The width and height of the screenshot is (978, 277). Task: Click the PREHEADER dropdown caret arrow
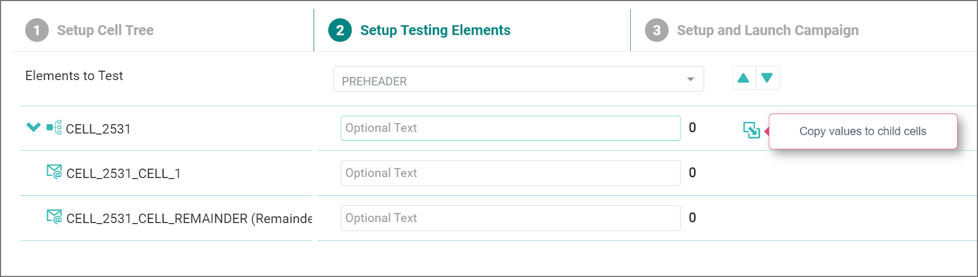pos(690,79)
